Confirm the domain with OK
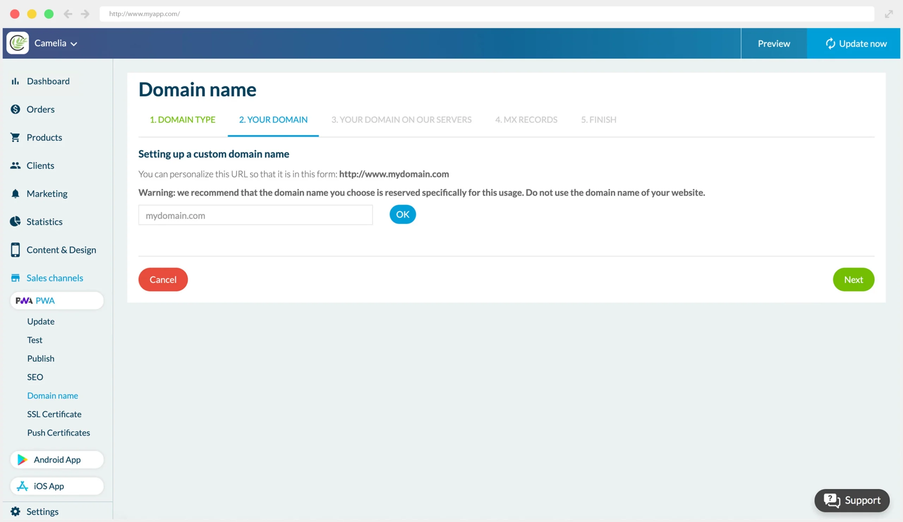The width and height of the screenshot is (903, 522). (402, 214)
